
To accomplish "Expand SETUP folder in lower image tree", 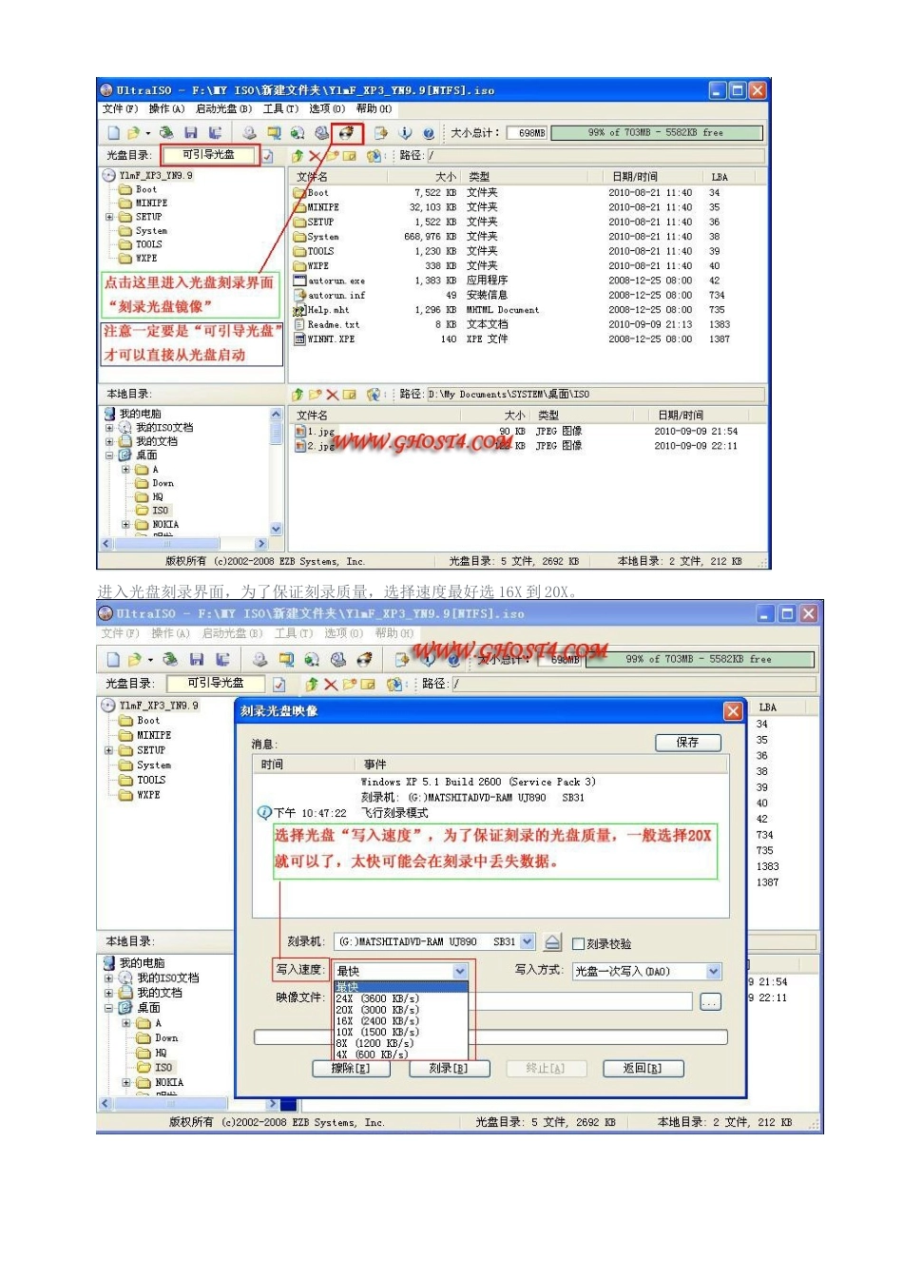I will (x=109, y=750).
